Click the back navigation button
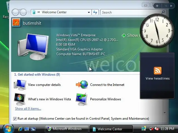178x133 pixels. [x=15, y=12]
